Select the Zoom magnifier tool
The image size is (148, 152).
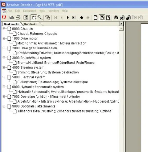tap(40, 18)
